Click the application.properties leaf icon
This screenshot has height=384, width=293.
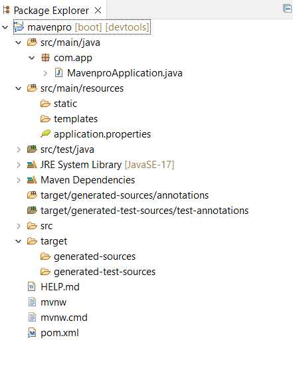coord(45,134)
